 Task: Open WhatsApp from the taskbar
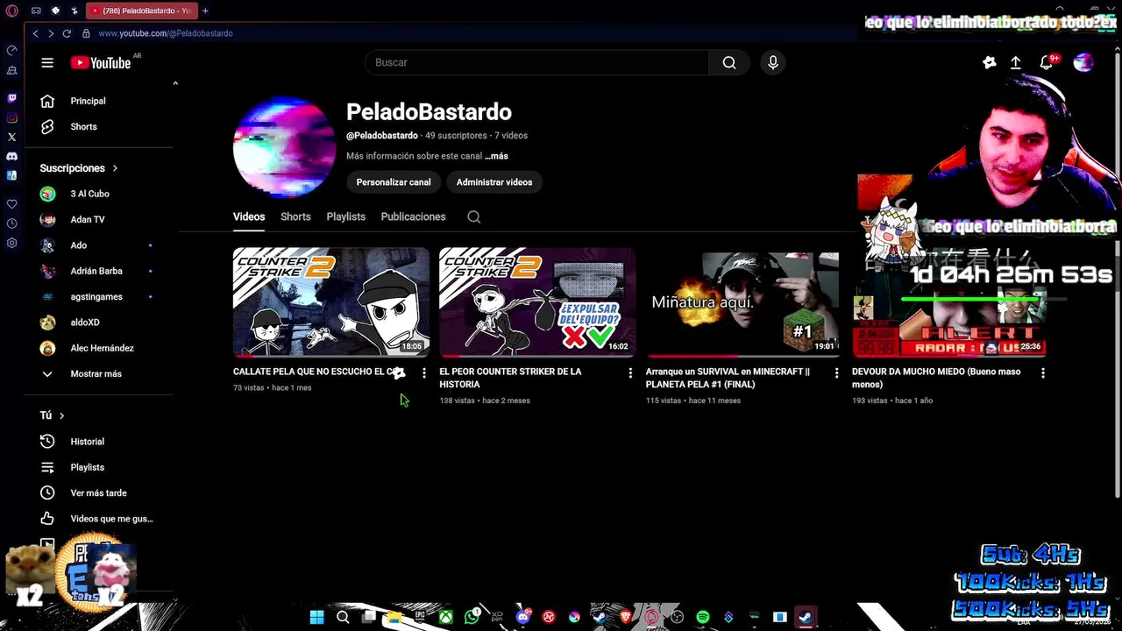(x=472, y=617)
